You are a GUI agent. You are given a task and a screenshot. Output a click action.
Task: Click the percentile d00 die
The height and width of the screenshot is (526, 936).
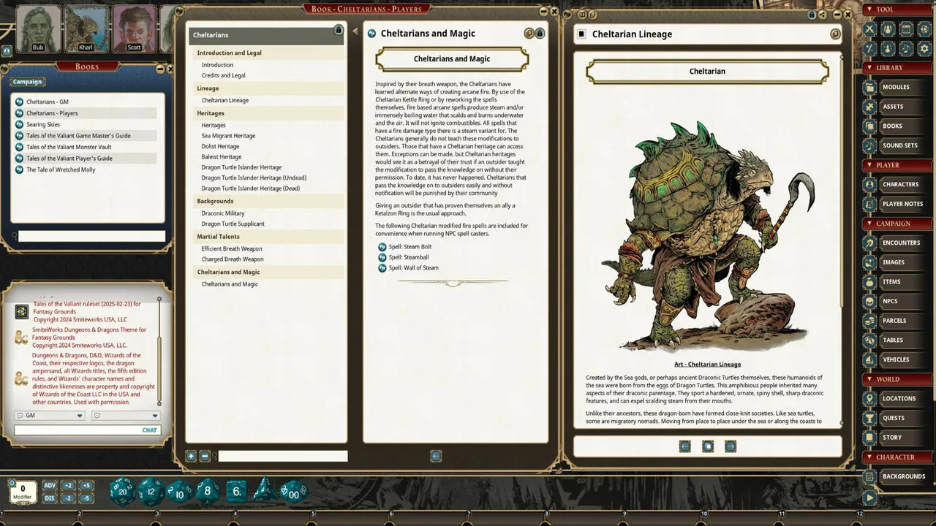pos(294,492)
